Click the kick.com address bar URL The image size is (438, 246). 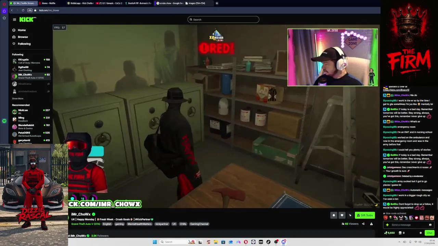(49, 10)
